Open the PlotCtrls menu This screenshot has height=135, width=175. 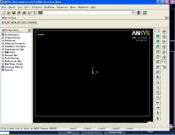(37, 7)
